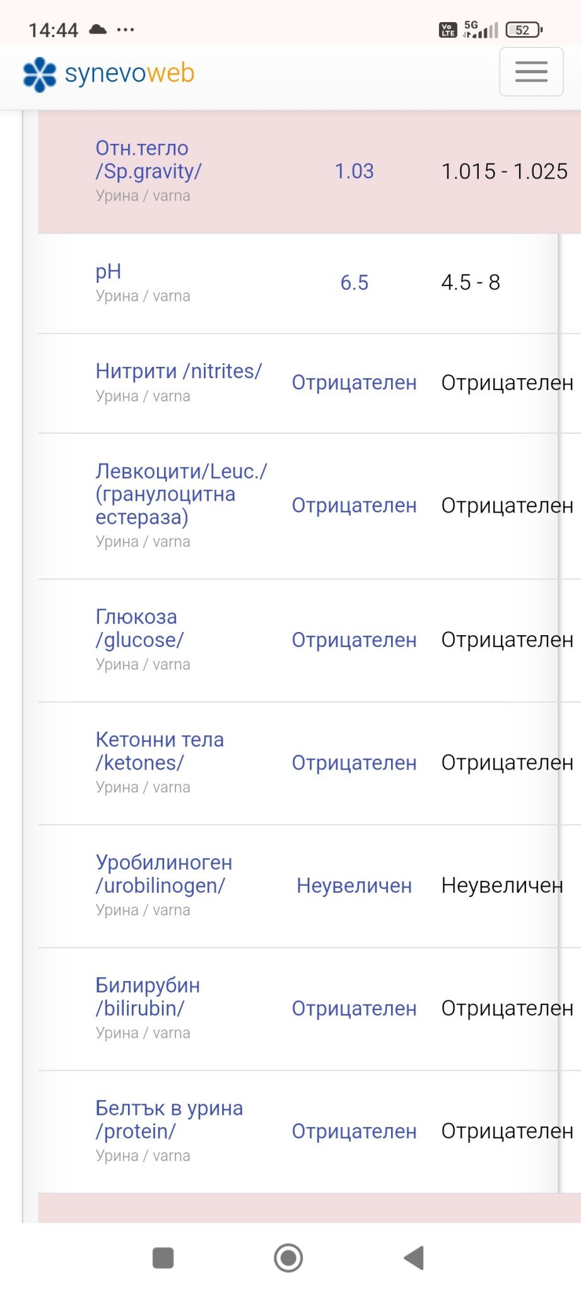Tap the 1.03 specific gravity result value

354,171
